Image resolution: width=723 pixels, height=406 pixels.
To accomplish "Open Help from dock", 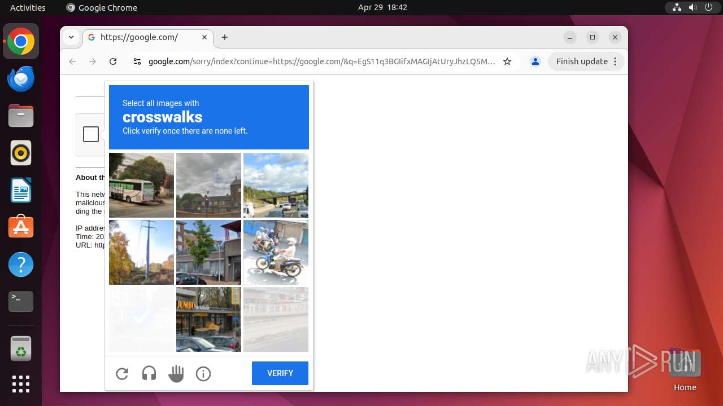I will point(21,264).
